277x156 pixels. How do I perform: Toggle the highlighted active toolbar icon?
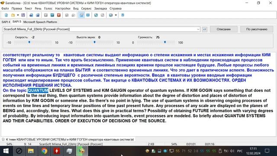(x=81, y=15)
